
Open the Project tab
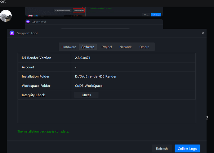(x=107, y=47)
